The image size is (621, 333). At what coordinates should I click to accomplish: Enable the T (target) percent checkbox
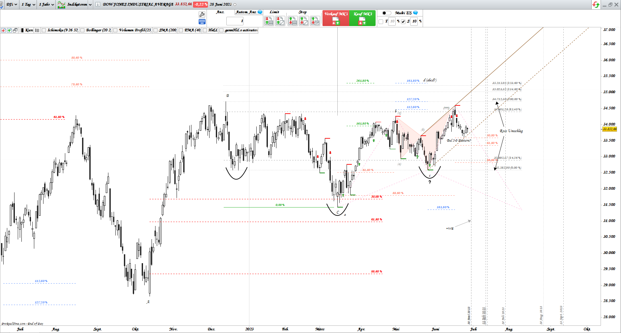point(381,21)
